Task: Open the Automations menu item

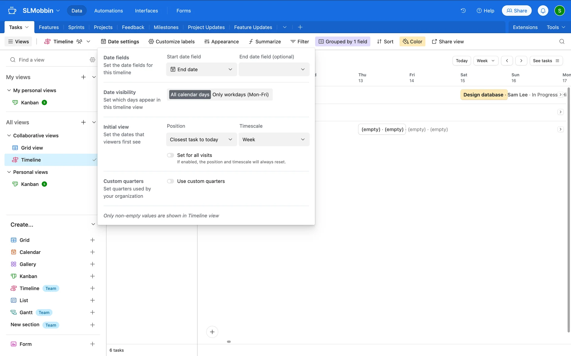Action: (x=108, y=11)
